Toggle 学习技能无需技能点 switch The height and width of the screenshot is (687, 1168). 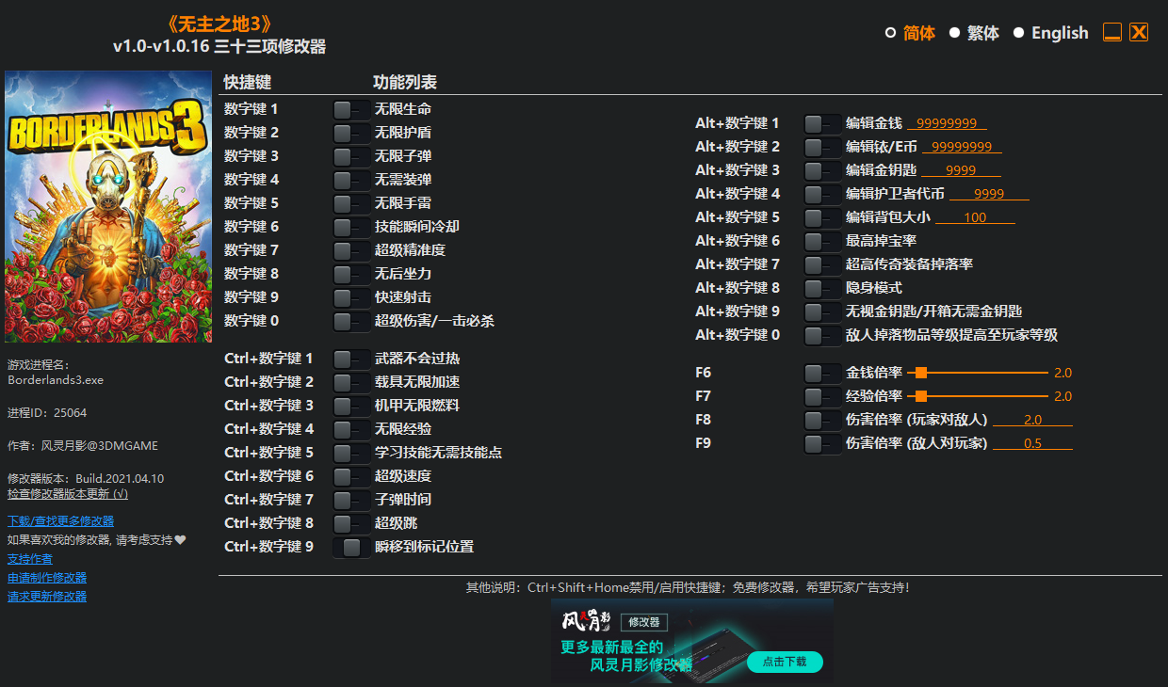[351, 453]
